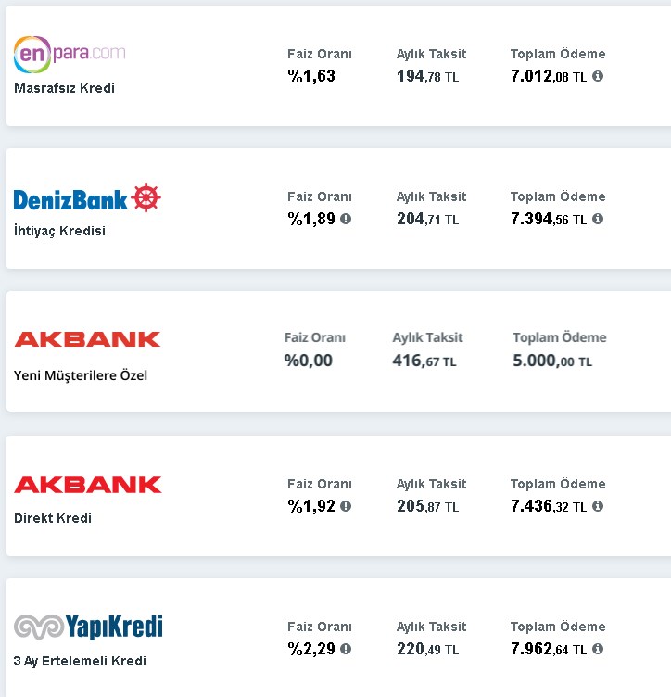This screenshot has width=671, height=697.
Task: Show info for Enpara 7.012,08 TL total
Action: (598, 76)
